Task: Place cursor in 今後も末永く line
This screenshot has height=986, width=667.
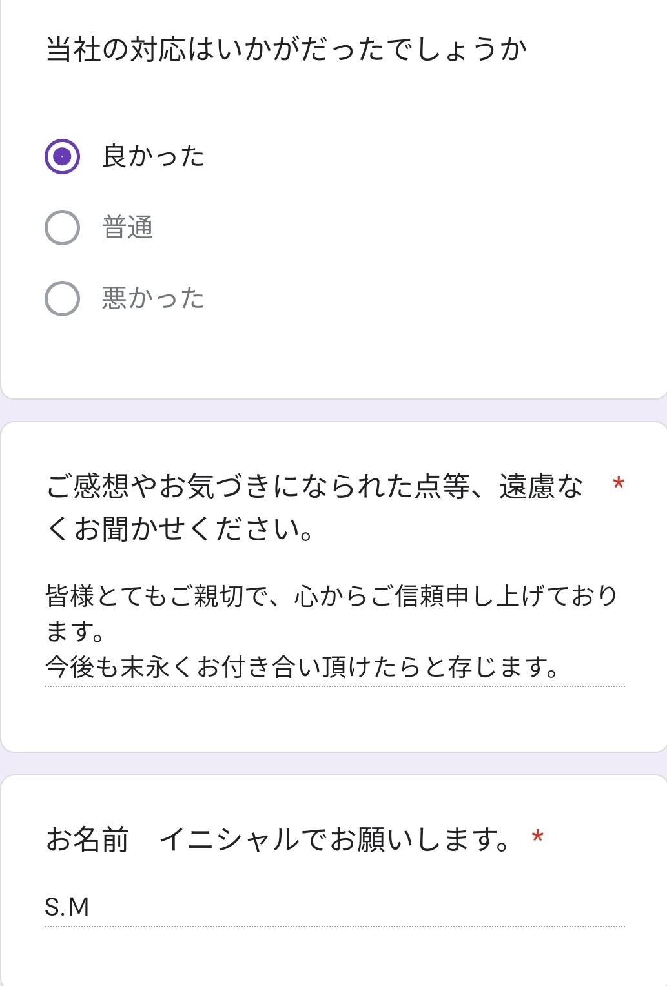Action: tap(301, 667)
